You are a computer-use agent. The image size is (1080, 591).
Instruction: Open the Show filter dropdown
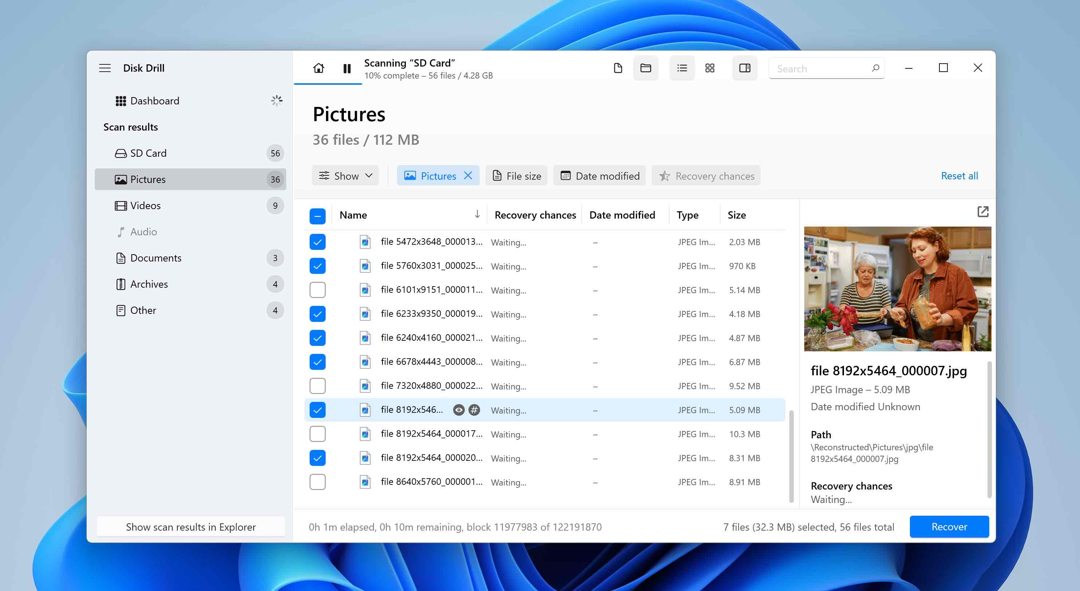[345, 175]
